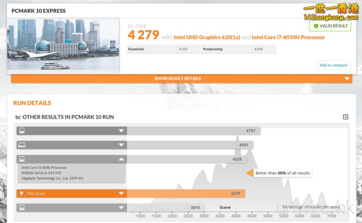Collapse the 4328 result row arrow
362x223 pixels.
tap(121, 159)
